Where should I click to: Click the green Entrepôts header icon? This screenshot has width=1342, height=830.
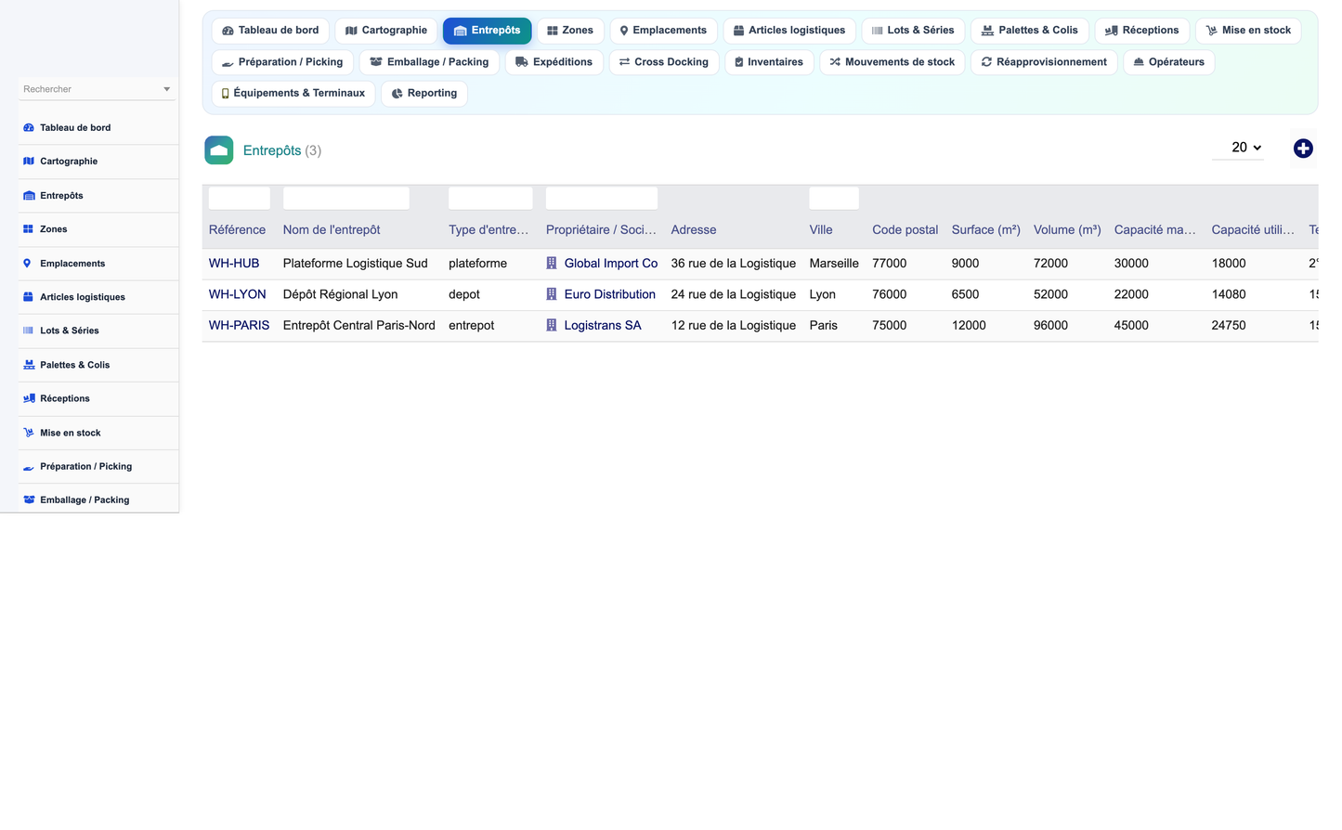(x=219, y=150)
